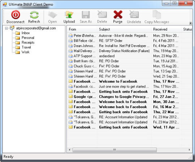Image resolution: width=195 pixels, height=162 pixels.
Task: Click the Disconnect power icon
Action: click(16, 14)
